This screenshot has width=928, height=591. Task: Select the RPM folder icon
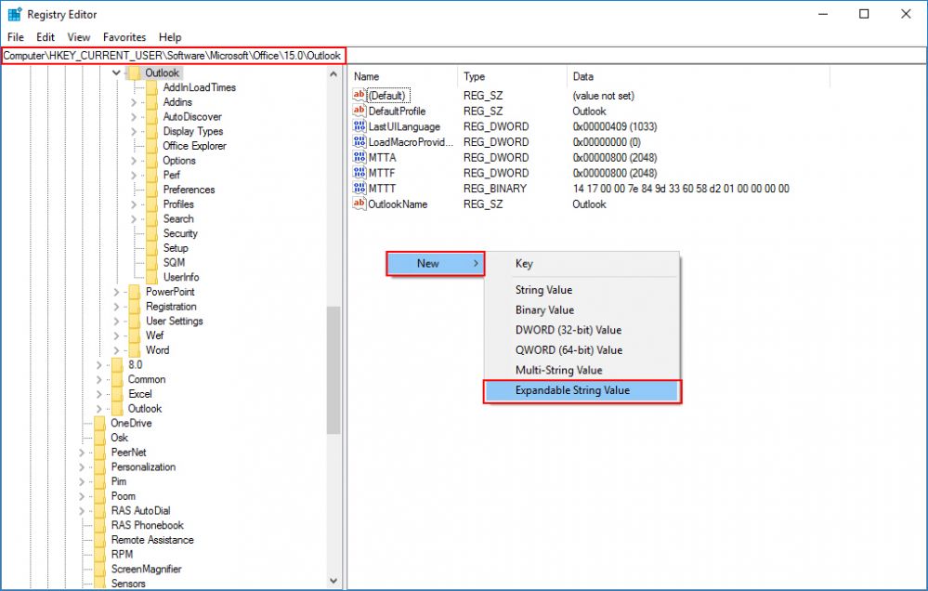[100, 554]
